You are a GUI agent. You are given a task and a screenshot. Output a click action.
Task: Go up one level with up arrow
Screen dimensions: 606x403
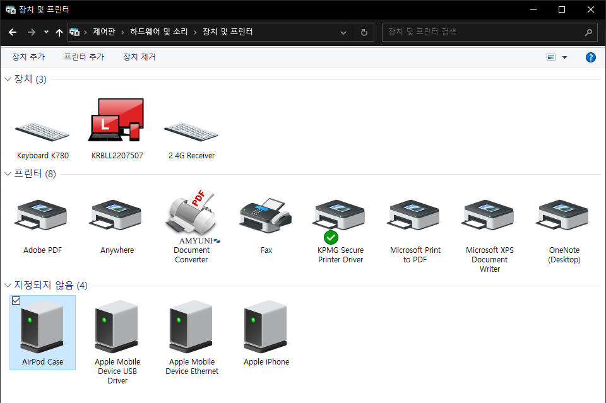59,32
